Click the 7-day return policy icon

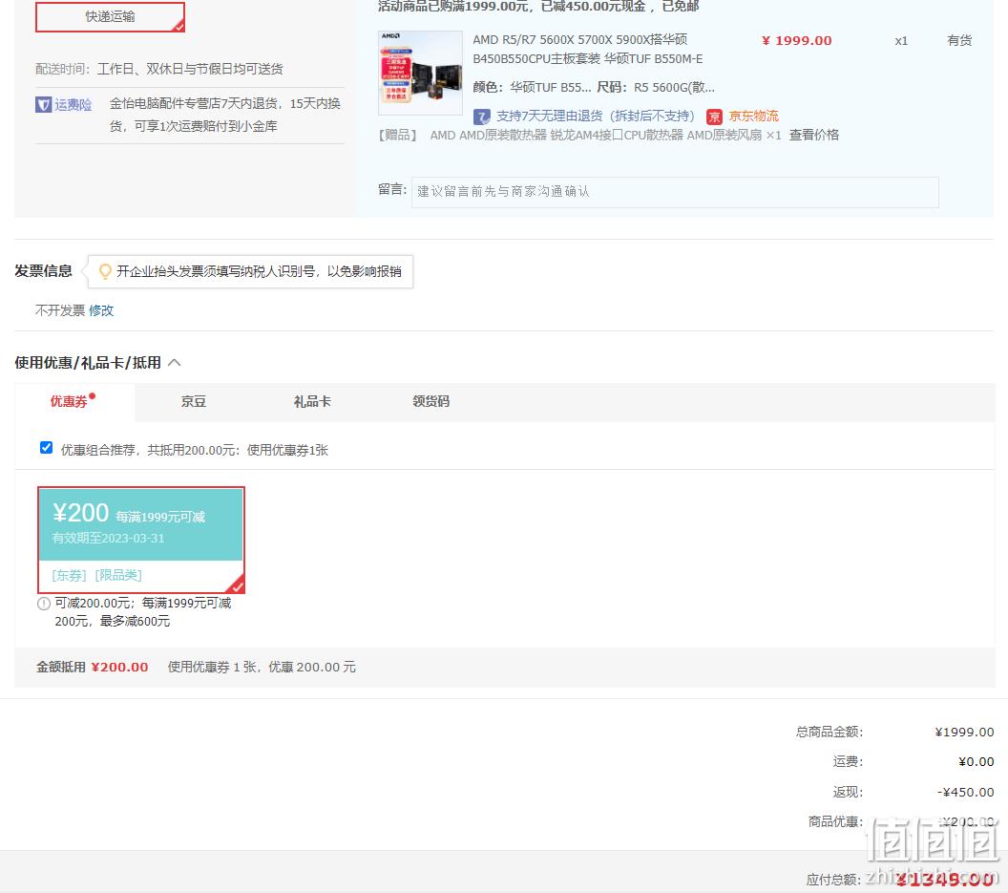pyautogui.click(x=481, y=117)
